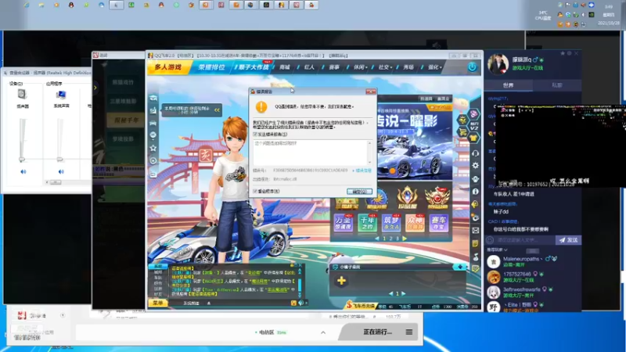The width and height of the screenshot is (626, 352).
Task: Select 世界 tab in side chat
Action: (x=508, y=85)
